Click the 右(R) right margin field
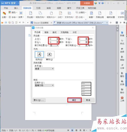The height and width of the screenshot is (132, 127). click(82, 42)
